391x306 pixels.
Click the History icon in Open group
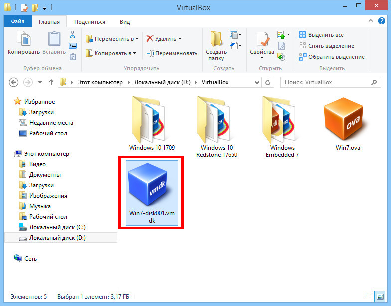pos(281,57)
